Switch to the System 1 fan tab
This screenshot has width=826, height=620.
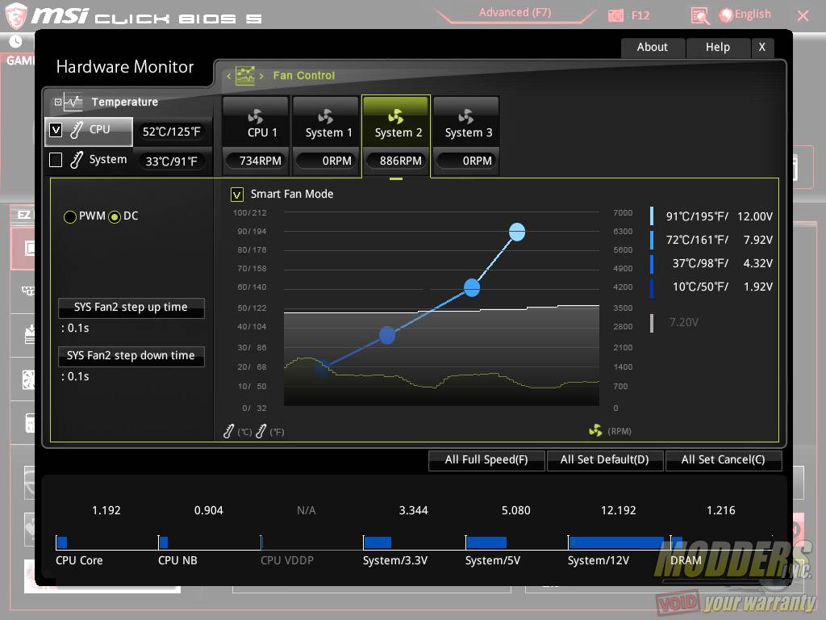pyautogui.click(x=326, y=136)
